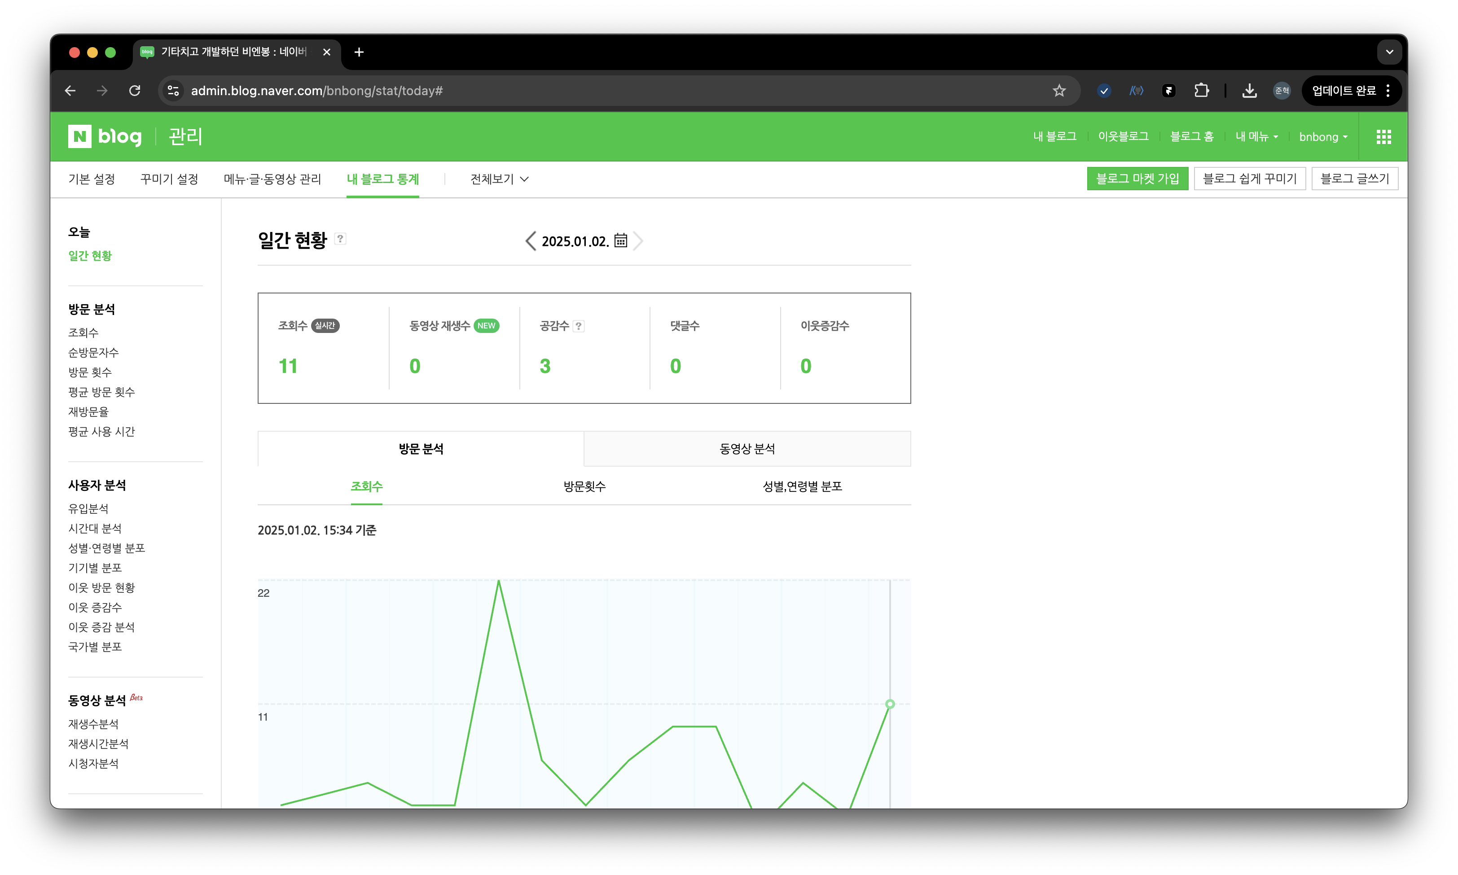Open the 내 블로그 link
Viewport: 1458px width, 875px height.
tap(1054, 137)
